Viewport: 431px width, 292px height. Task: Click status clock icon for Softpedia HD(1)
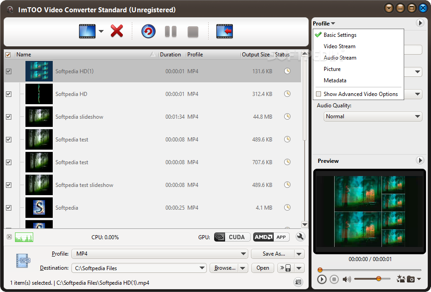[287, 71]
